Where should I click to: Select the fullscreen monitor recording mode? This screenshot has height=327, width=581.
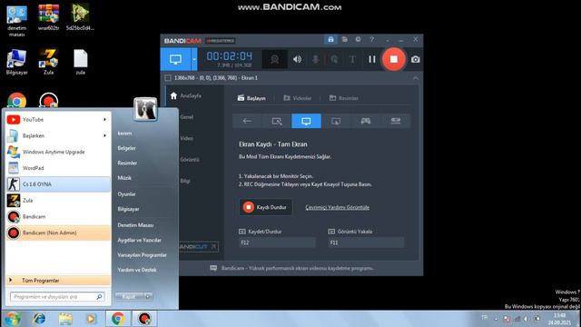click(x=306, y=121)
